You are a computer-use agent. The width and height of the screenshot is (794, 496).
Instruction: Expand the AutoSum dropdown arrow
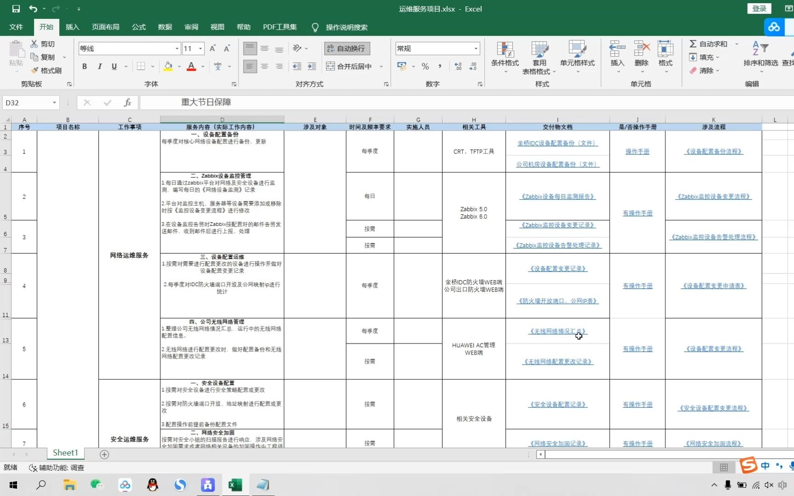click(737, 44)
